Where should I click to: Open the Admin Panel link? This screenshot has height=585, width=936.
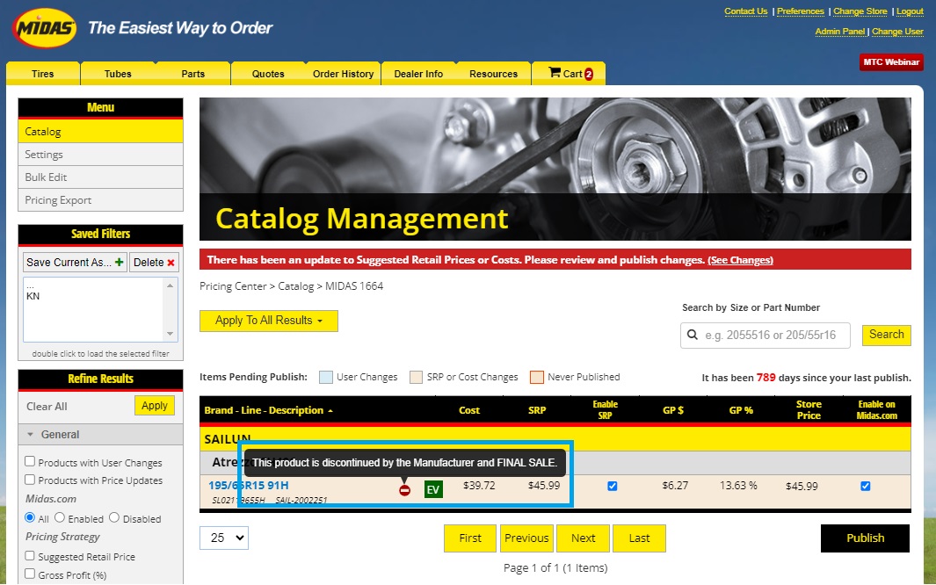[x=840, y=32]
